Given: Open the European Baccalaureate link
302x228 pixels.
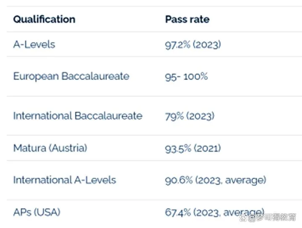Looking at the screenshot, I should click(71, 76).
